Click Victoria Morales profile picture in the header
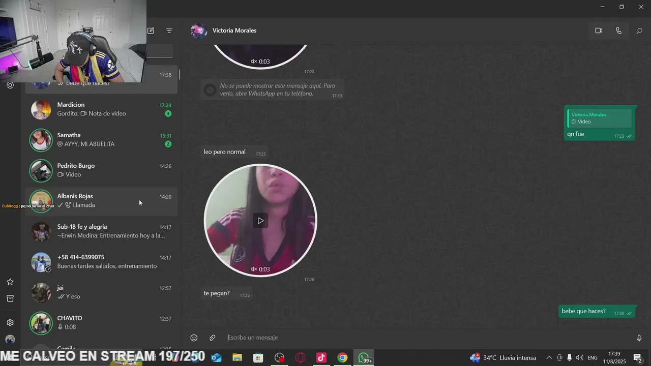The height and width of the screenshot is (366, 651). pos(199,30)
